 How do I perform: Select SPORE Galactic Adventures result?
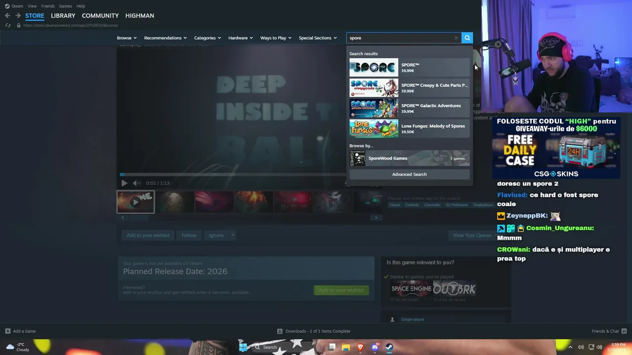point(409,108)
